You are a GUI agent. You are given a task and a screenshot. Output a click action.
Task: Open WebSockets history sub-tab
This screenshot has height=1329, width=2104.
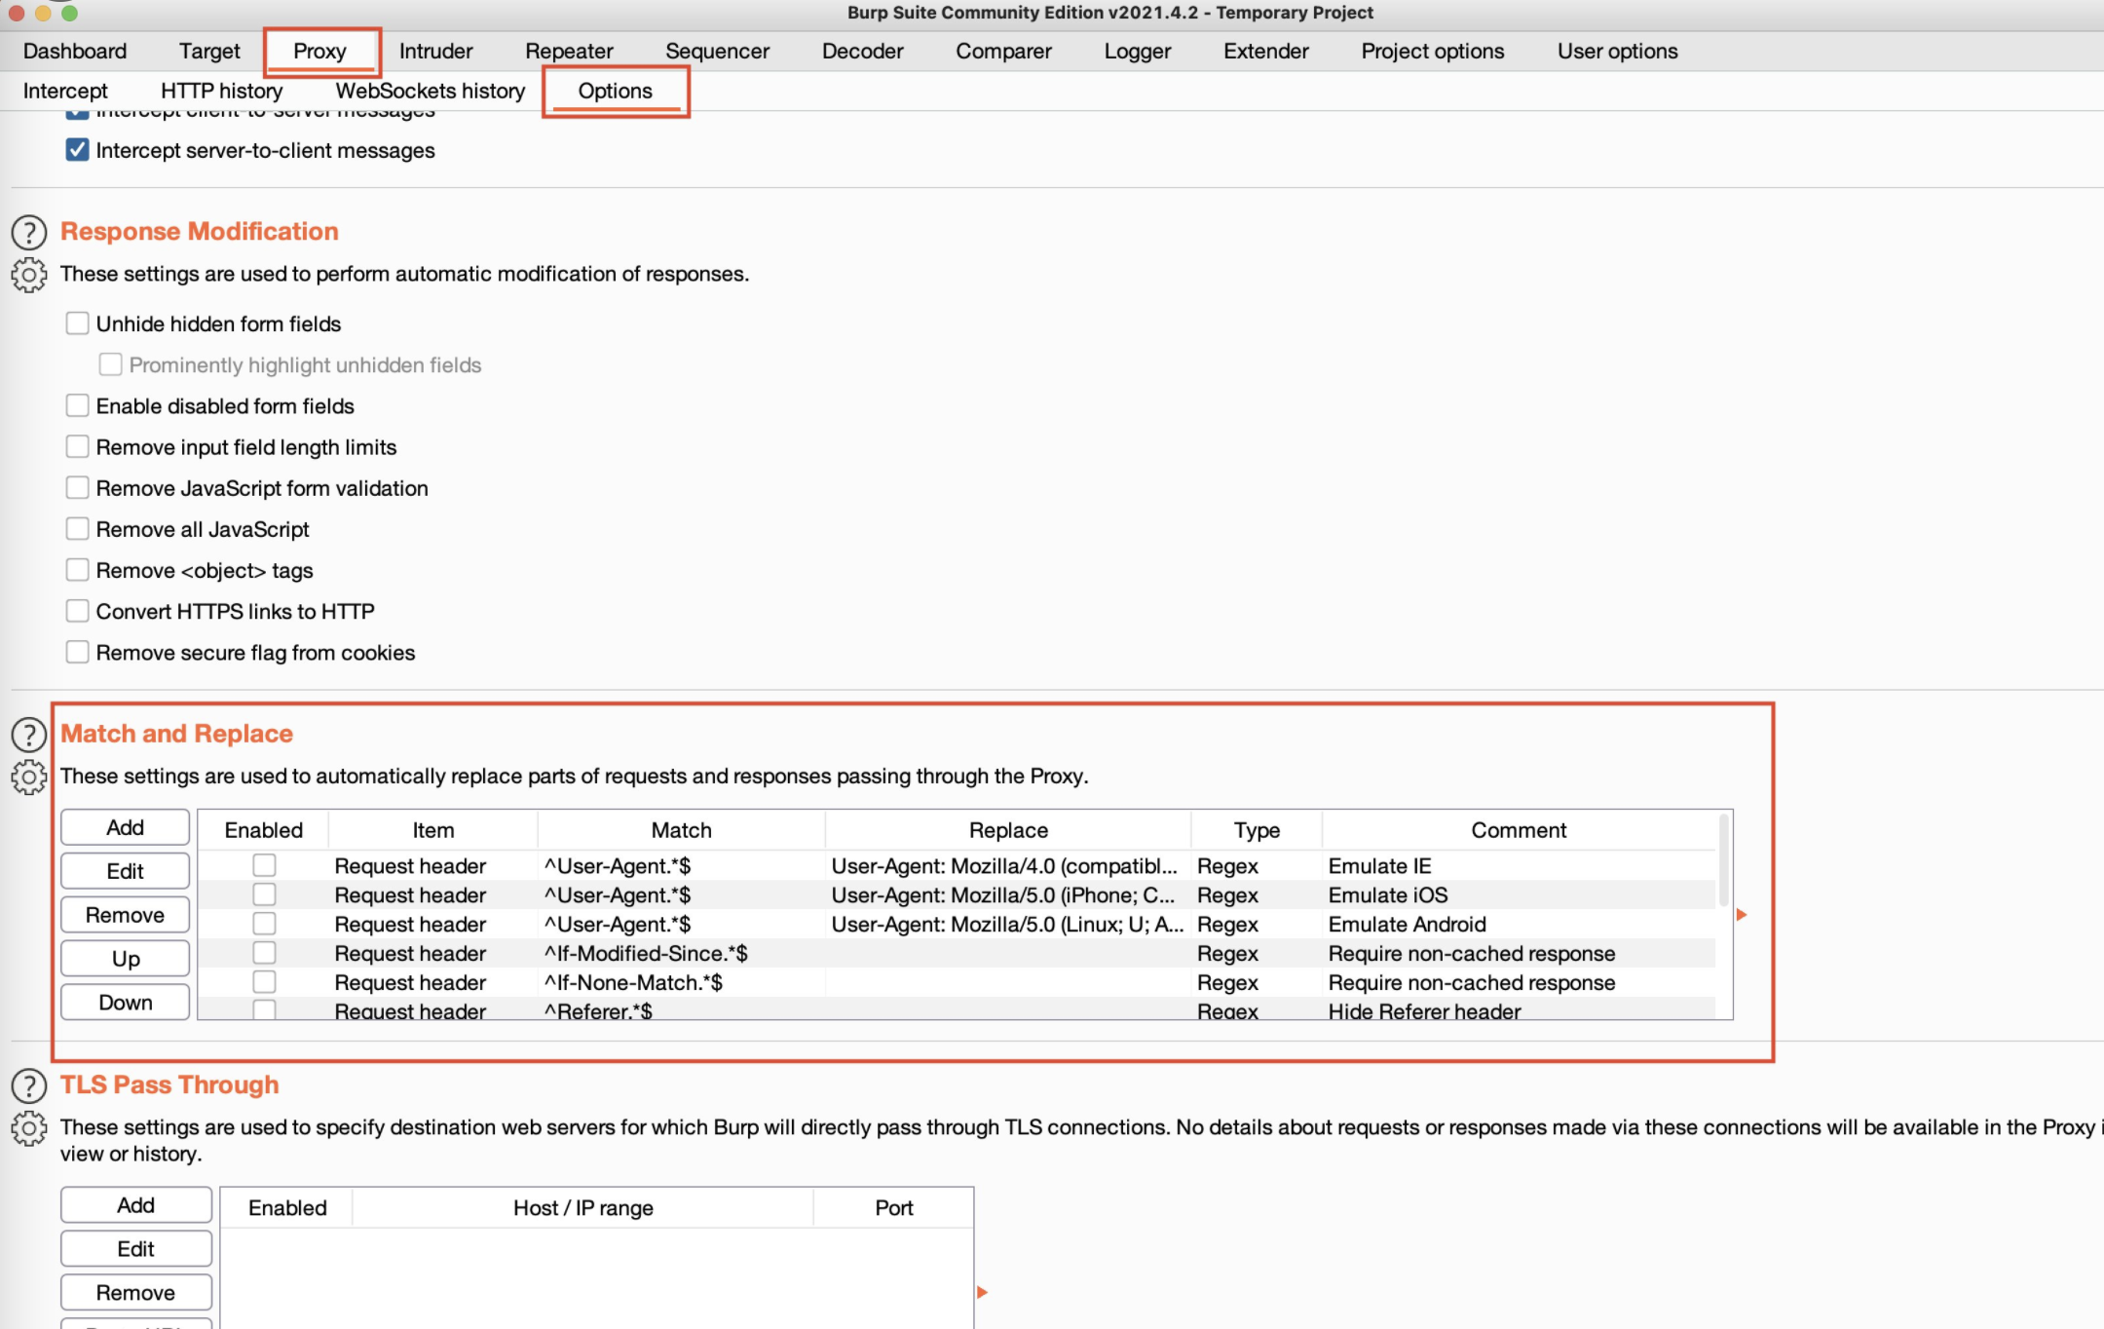pos(430,91)
